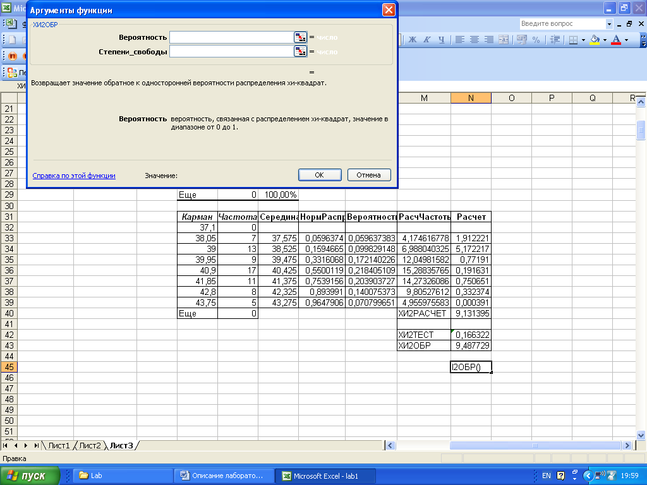647x485 pixels.
Task: Click the ХИ2ТЕСТ label cell
Action: (x=424, y=335)
